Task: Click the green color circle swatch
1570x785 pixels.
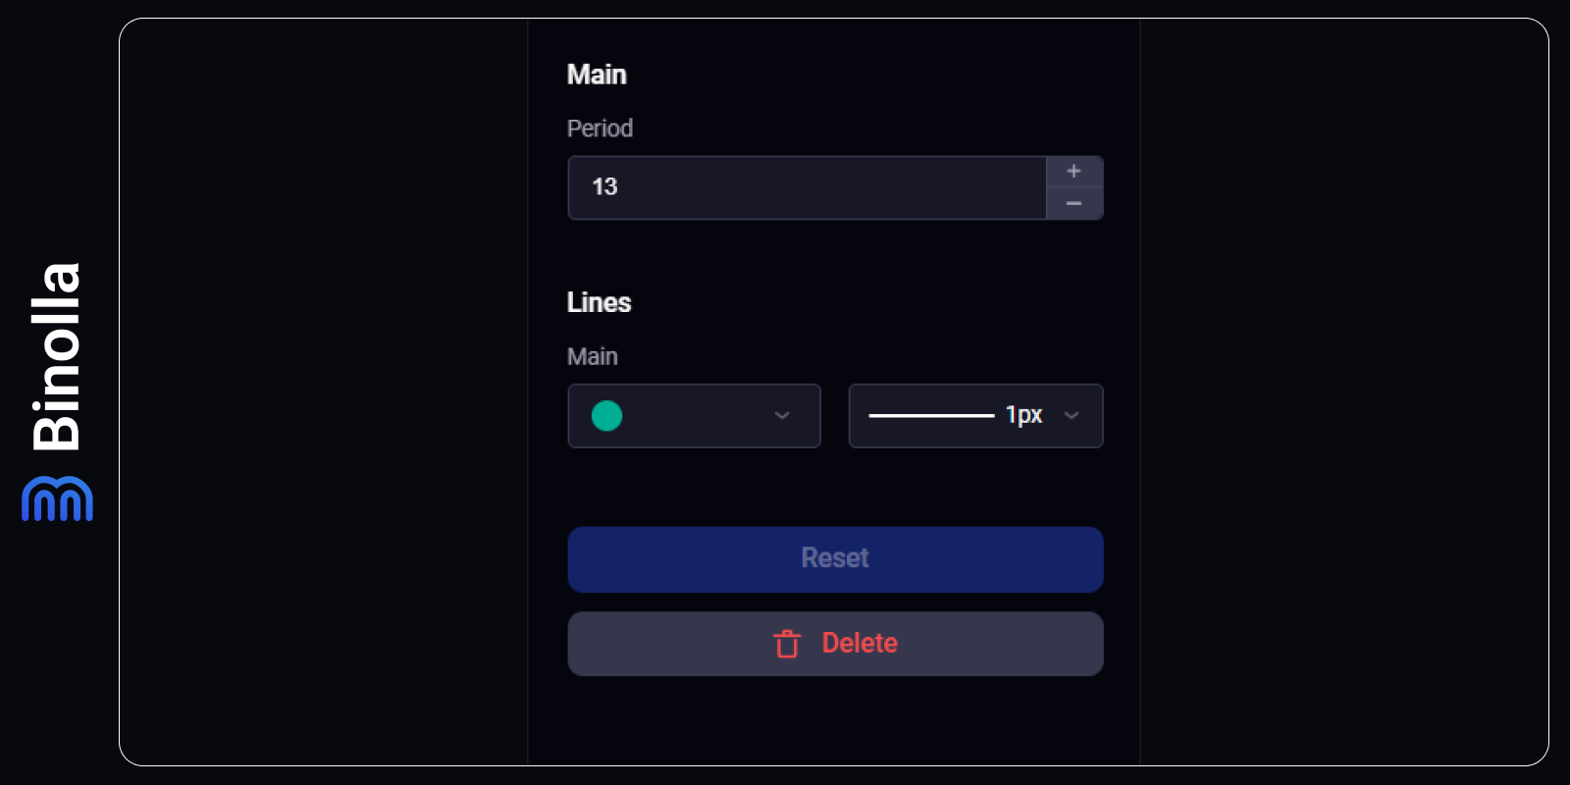Action: point(606,416)
